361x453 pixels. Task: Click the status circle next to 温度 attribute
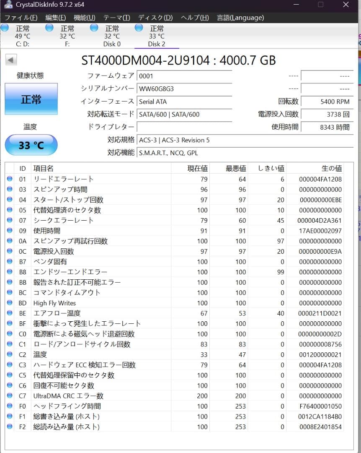click(x=10, y=354)
